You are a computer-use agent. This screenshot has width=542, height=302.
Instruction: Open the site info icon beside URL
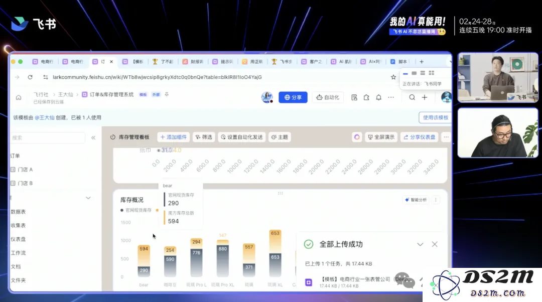[46, 77]
